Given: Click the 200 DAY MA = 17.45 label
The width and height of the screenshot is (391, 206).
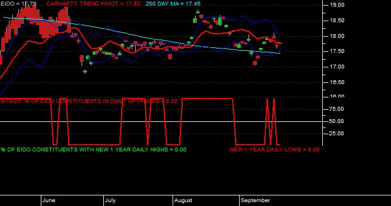Looking at the screenshot, I should click(x=173, y=4).
